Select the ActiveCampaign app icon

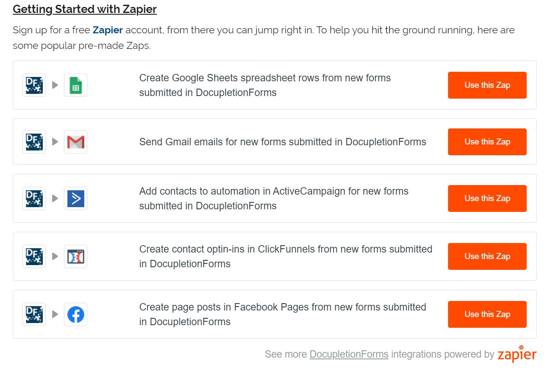[x=76, y=198]
